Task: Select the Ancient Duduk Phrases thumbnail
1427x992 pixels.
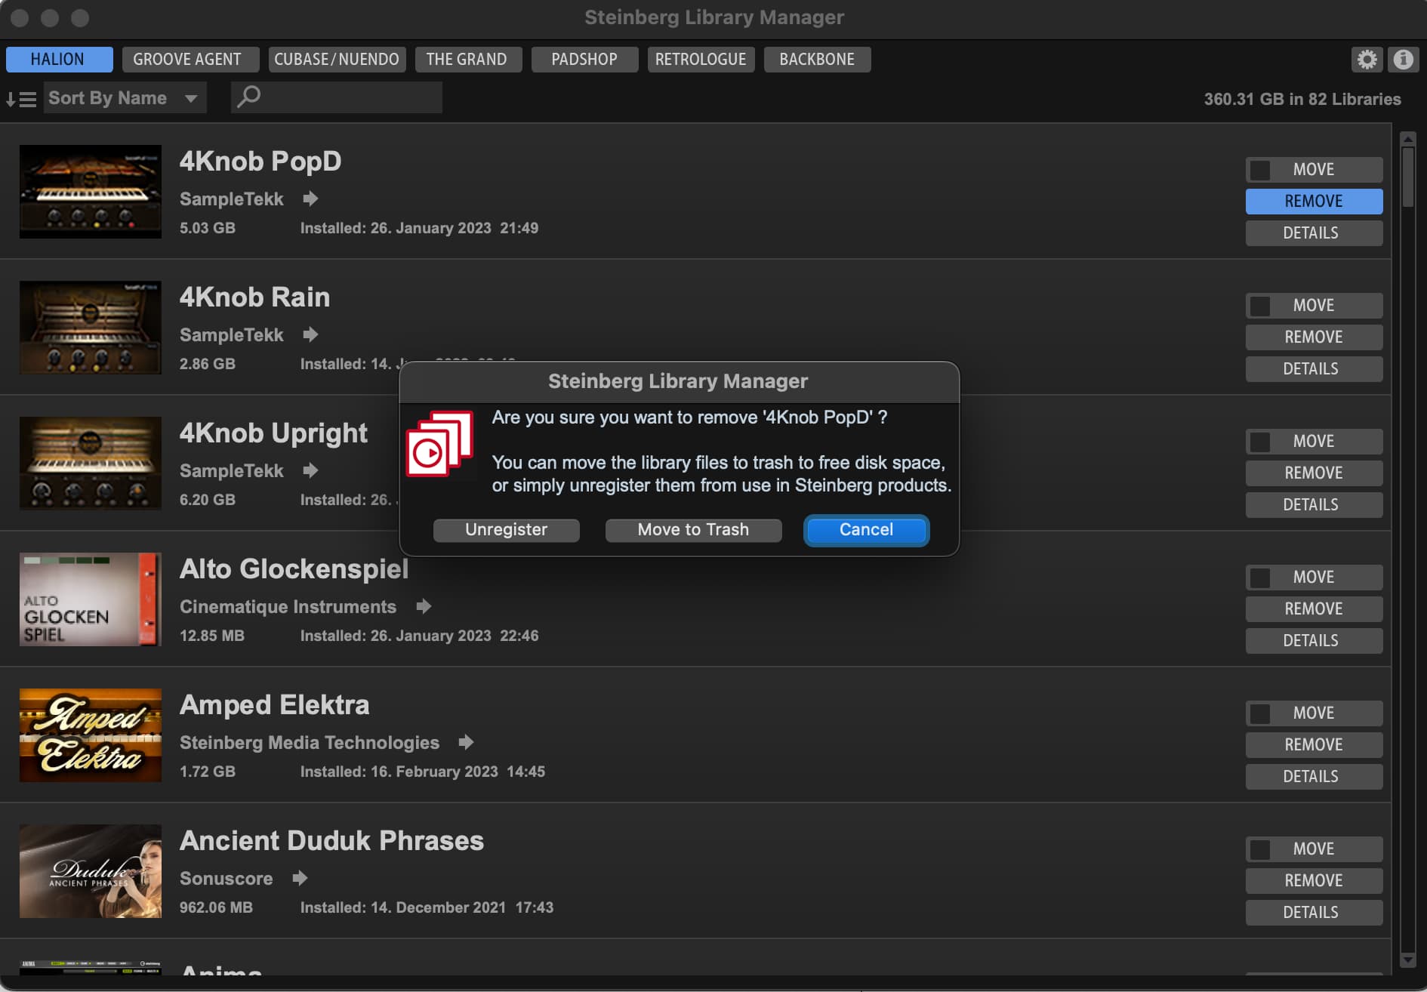Action: (x=91, y=871)
